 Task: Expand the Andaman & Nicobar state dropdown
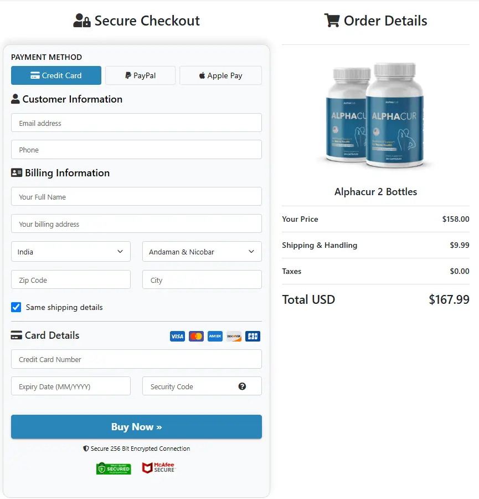(202, 252)
